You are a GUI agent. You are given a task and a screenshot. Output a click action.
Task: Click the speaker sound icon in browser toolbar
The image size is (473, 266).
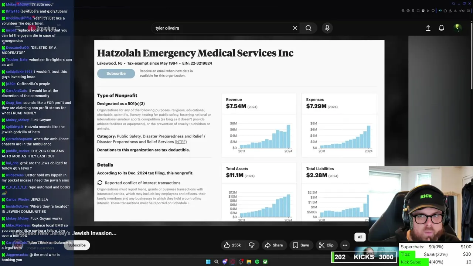coord(440,11)
